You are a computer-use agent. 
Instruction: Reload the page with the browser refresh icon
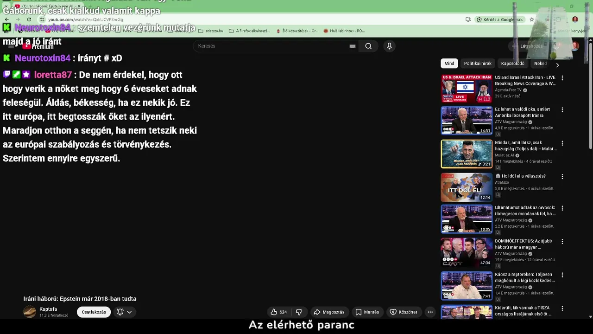coord(29,19)
